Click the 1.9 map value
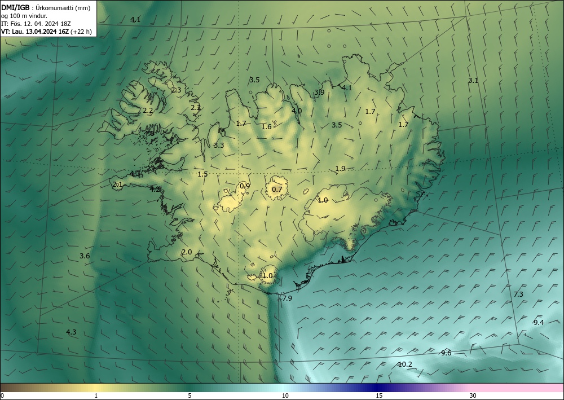 (340, 168)
